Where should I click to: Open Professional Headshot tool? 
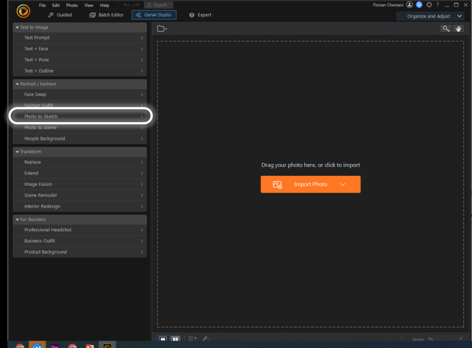coord(80,229)
